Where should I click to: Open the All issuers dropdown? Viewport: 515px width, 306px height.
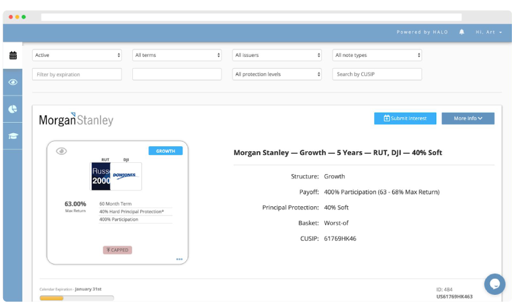[277, 55]
